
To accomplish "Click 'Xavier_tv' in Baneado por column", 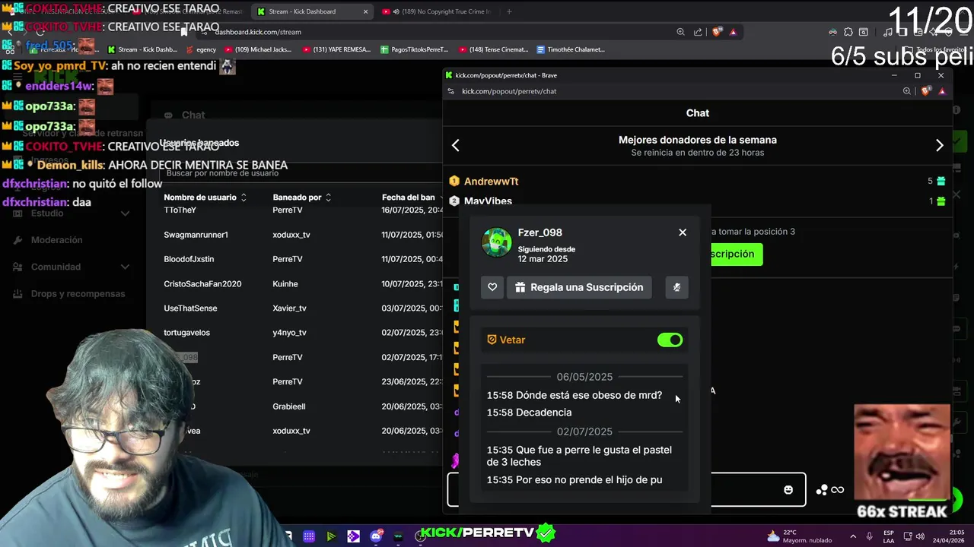I will coord(289,308).
